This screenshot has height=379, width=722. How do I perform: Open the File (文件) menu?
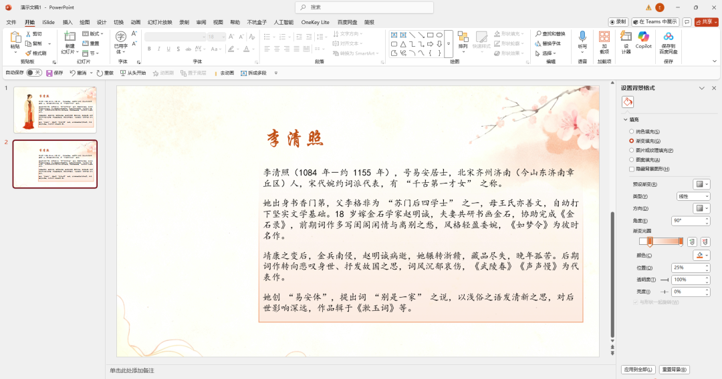(x=11, y=22)
